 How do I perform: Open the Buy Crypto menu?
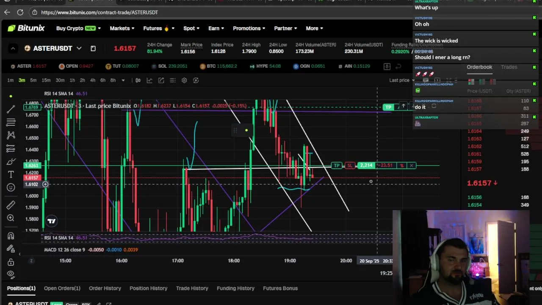[78, 28]
